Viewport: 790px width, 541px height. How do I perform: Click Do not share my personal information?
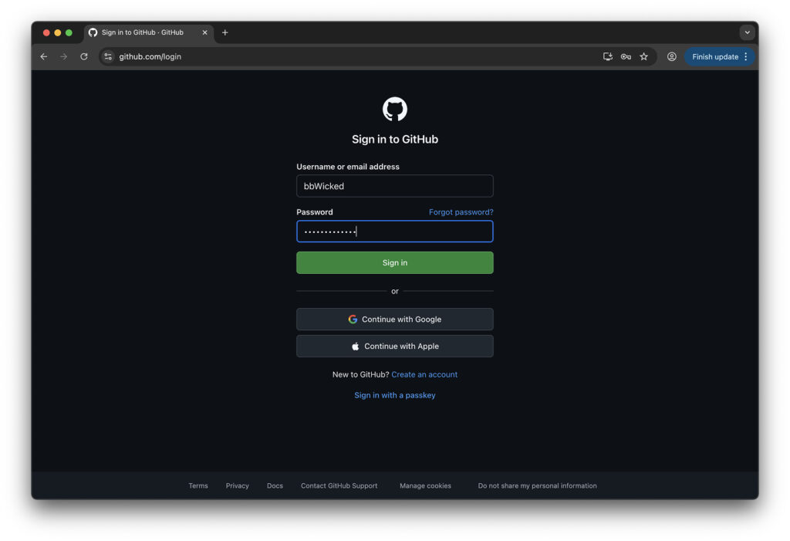[537, 485]
